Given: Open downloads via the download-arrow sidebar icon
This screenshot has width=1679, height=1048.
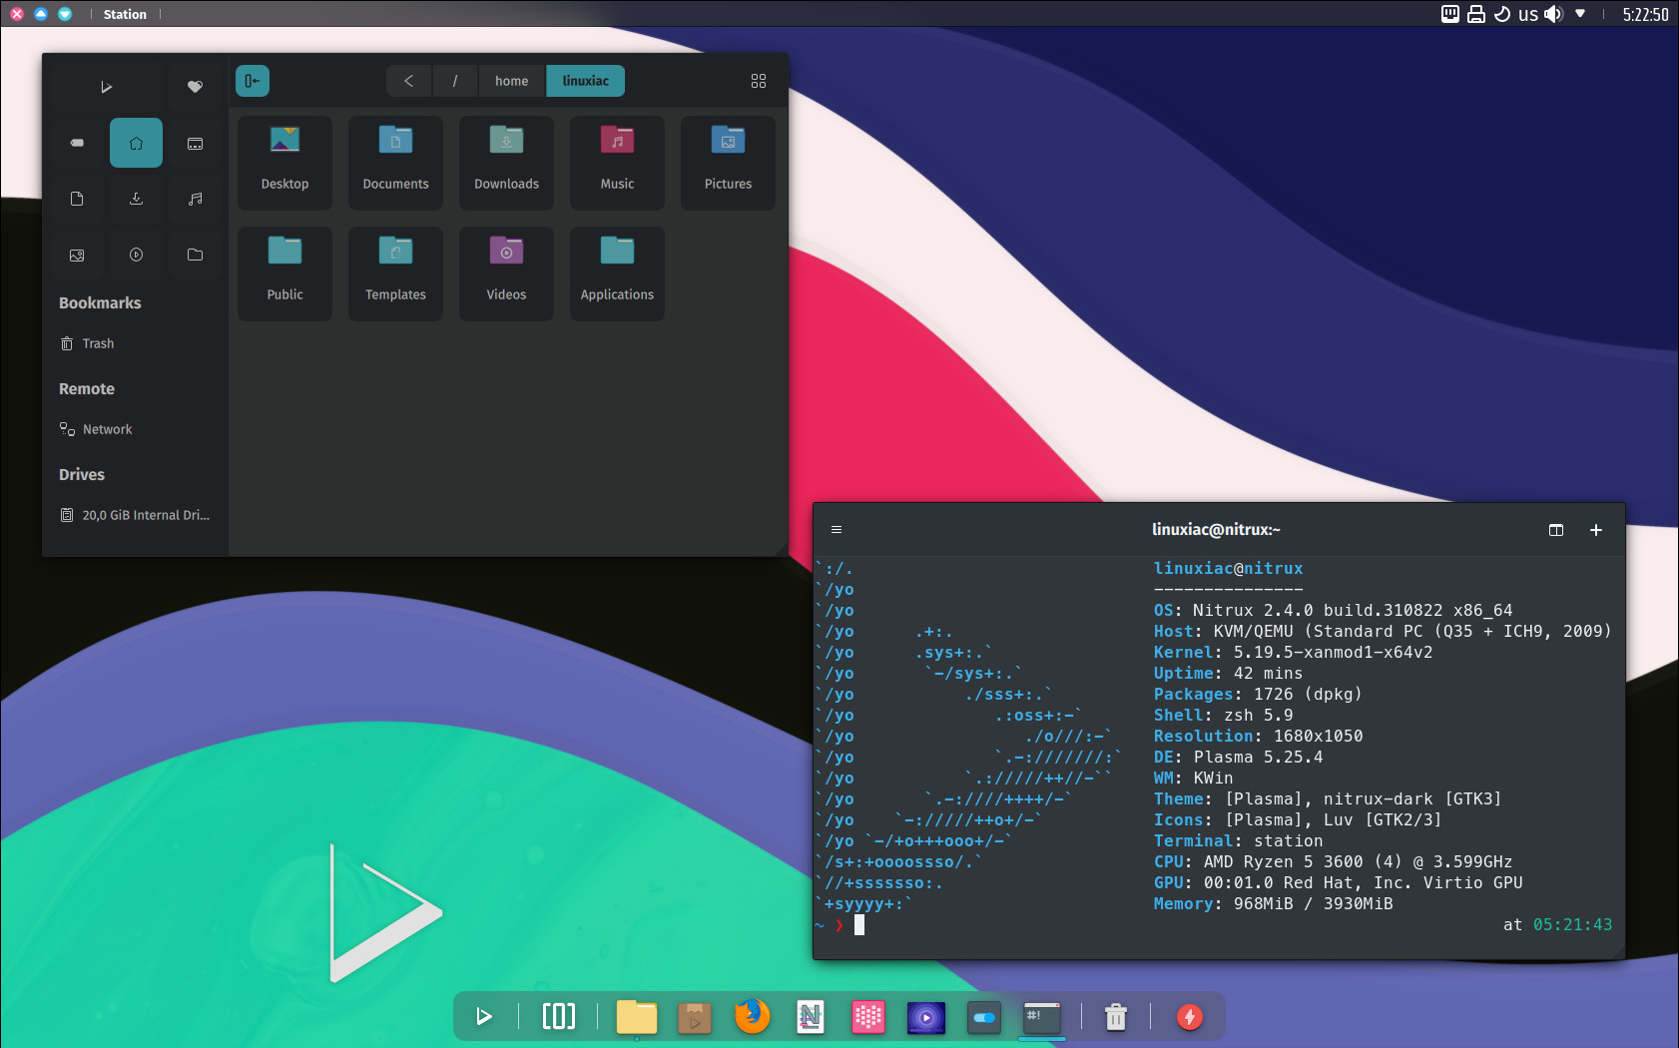Looking at the screenshot, I should tap(136, 199).
